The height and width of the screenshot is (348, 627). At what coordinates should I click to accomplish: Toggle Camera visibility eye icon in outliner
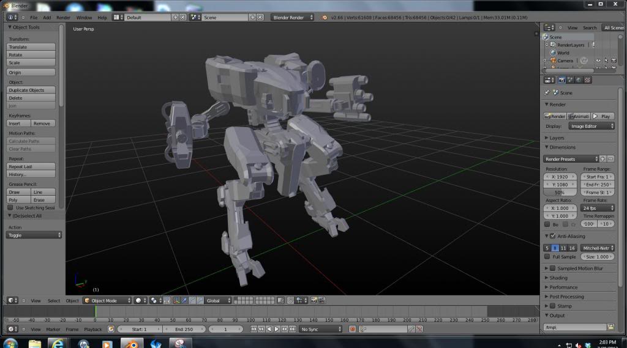[598, 61]
